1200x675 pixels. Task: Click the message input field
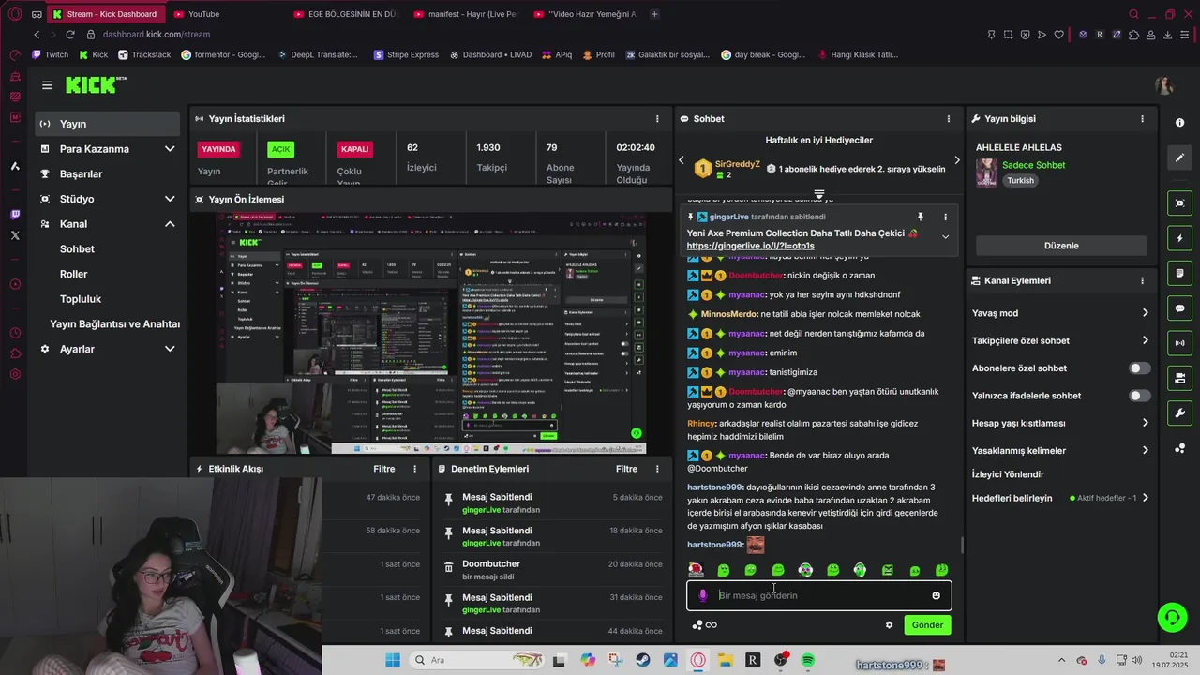click(820, 595)
